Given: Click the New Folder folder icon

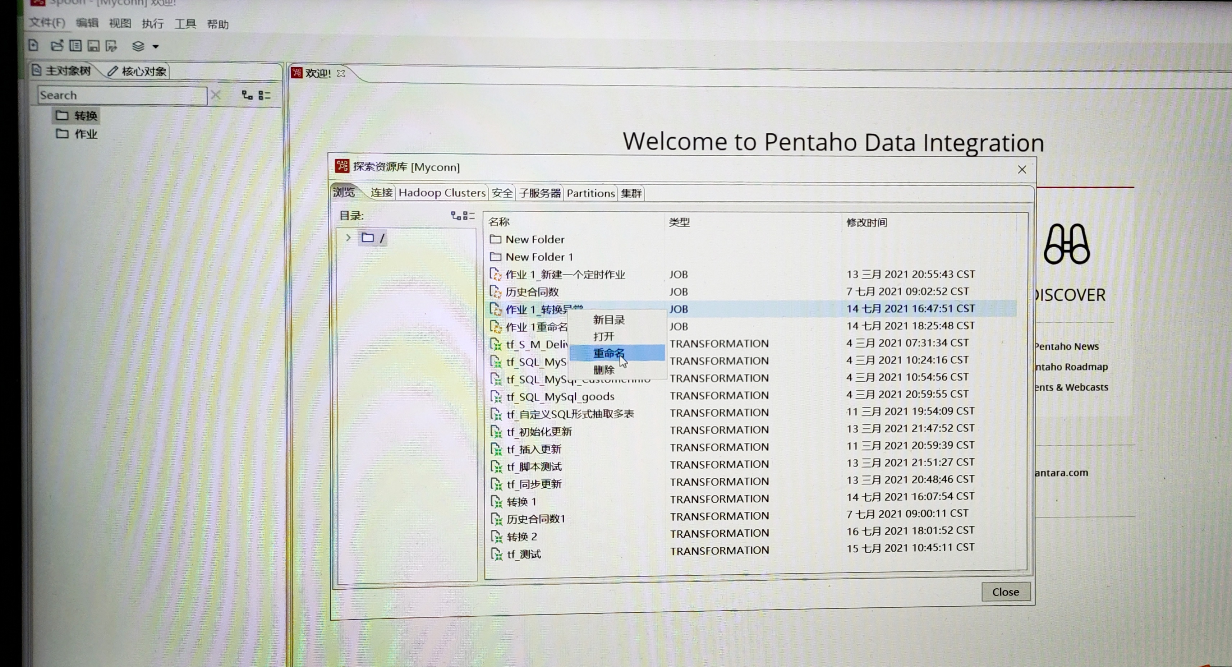Looking at the screenshot, I should tap(496, 239).
